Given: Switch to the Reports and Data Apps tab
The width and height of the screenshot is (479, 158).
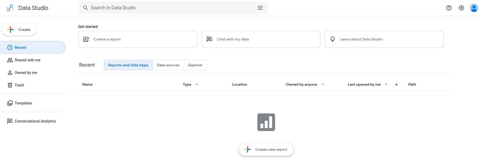Looking at the screenshot, I should pos(128,65).
